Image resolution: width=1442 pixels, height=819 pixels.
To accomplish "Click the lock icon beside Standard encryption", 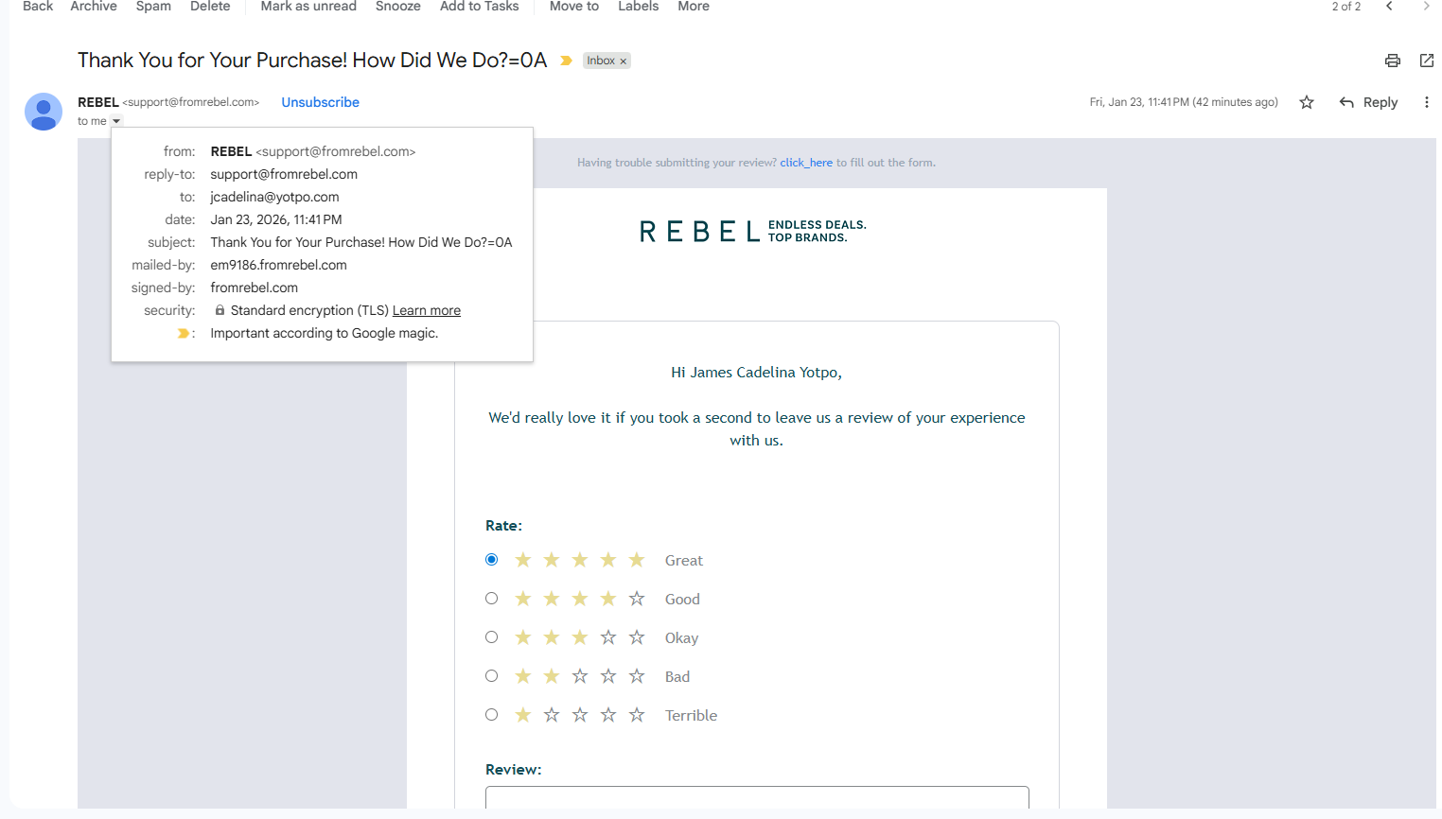I will pyautogui.click(x=220, y=310).
